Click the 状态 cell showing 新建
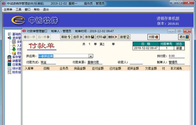 [x=179, y=48]
